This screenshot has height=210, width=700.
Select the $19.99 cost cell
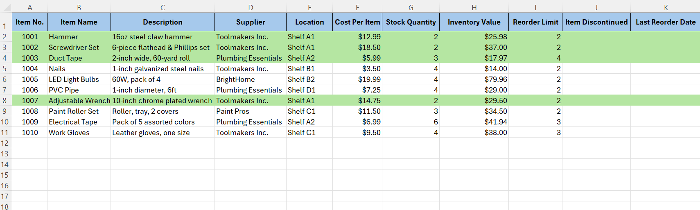[x=357, y=79]
